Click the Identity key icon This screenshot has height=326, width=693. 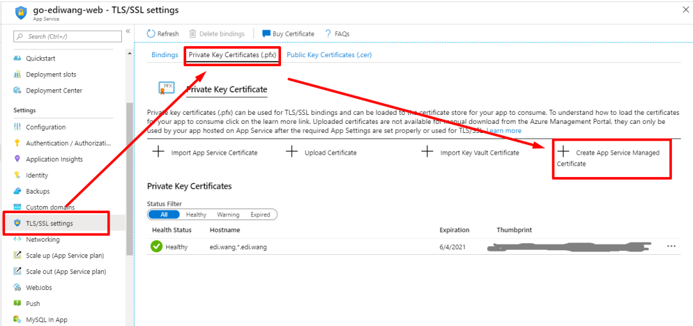(17, 175)
